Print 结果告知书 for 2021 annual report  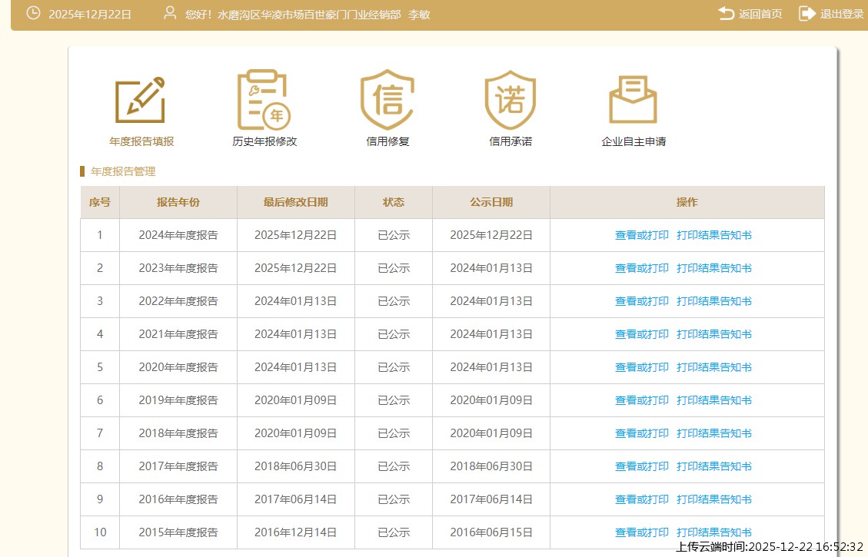click(713, 335)
